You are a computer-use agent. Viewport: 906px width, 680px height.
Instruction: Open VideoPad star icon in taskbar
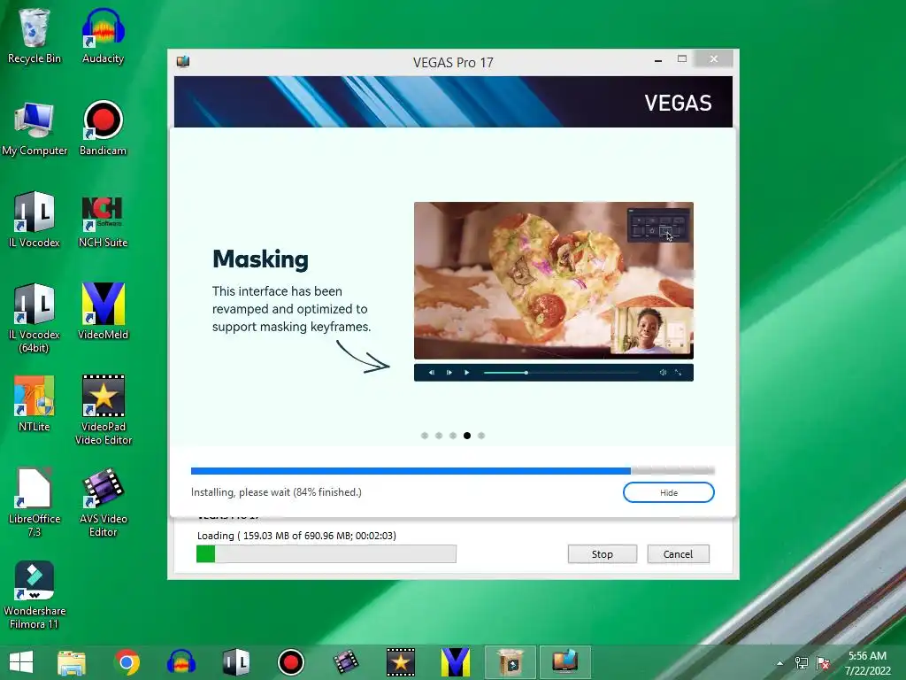401,662
